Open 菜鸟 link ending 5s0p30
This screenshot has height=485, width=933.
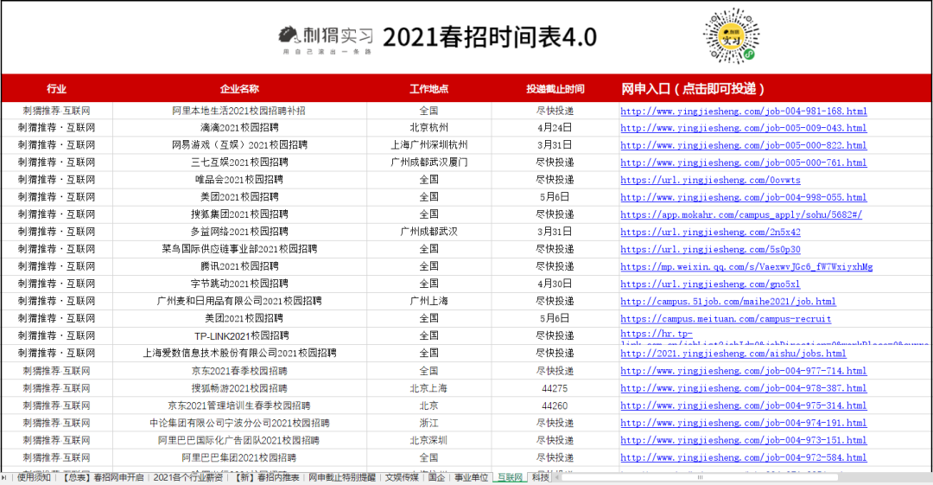[710, 249]
